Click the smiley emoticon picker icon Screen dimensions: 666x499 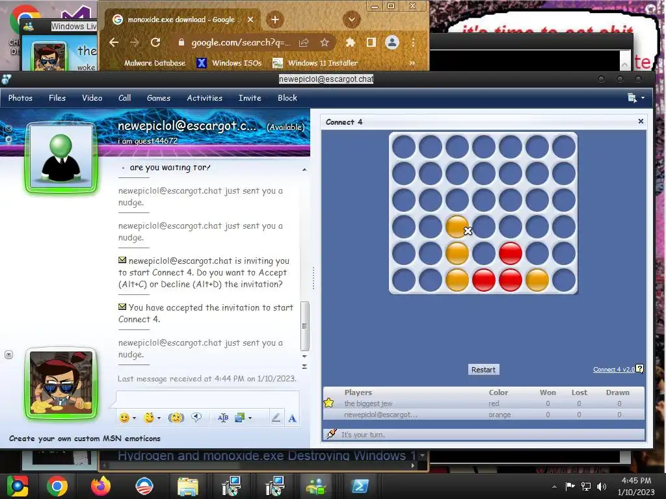[x=124, y=418]
